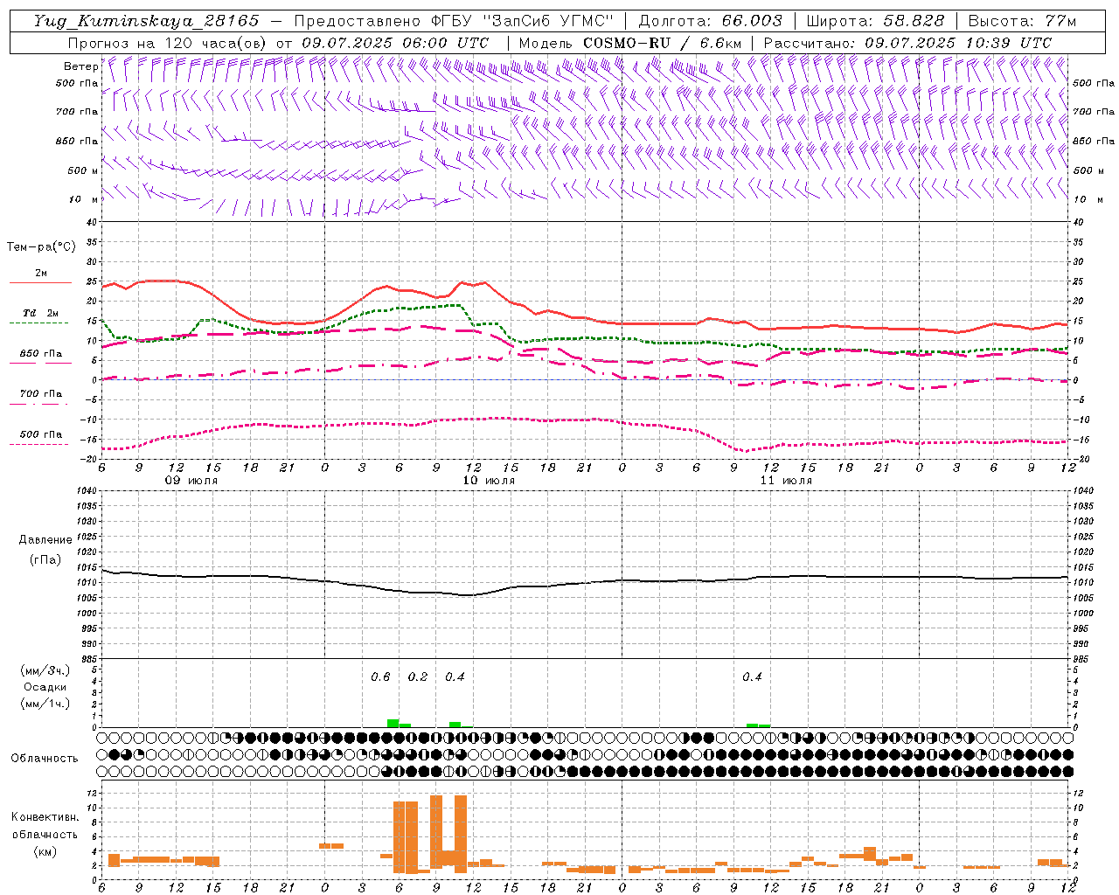Select the 850 гПа temperature legend label

click(x=40, y=354)
